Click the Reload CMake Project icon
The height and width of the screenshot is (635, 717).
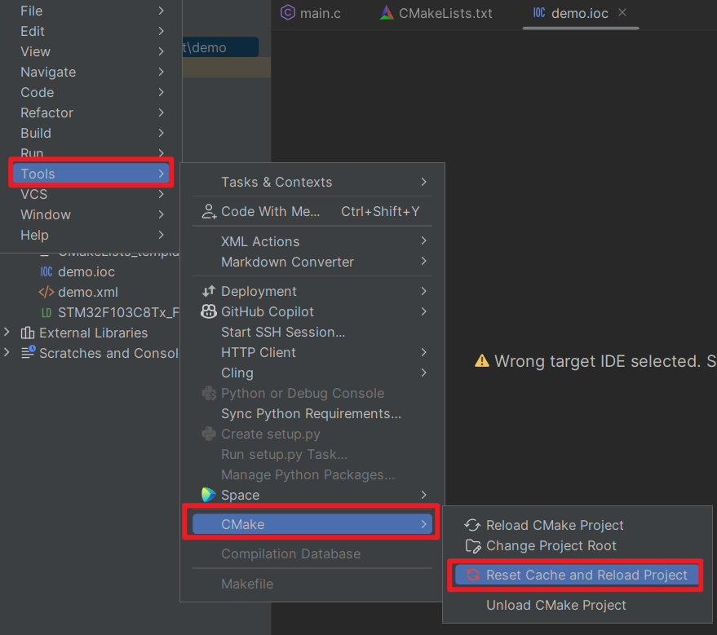[x=472, y=525]
